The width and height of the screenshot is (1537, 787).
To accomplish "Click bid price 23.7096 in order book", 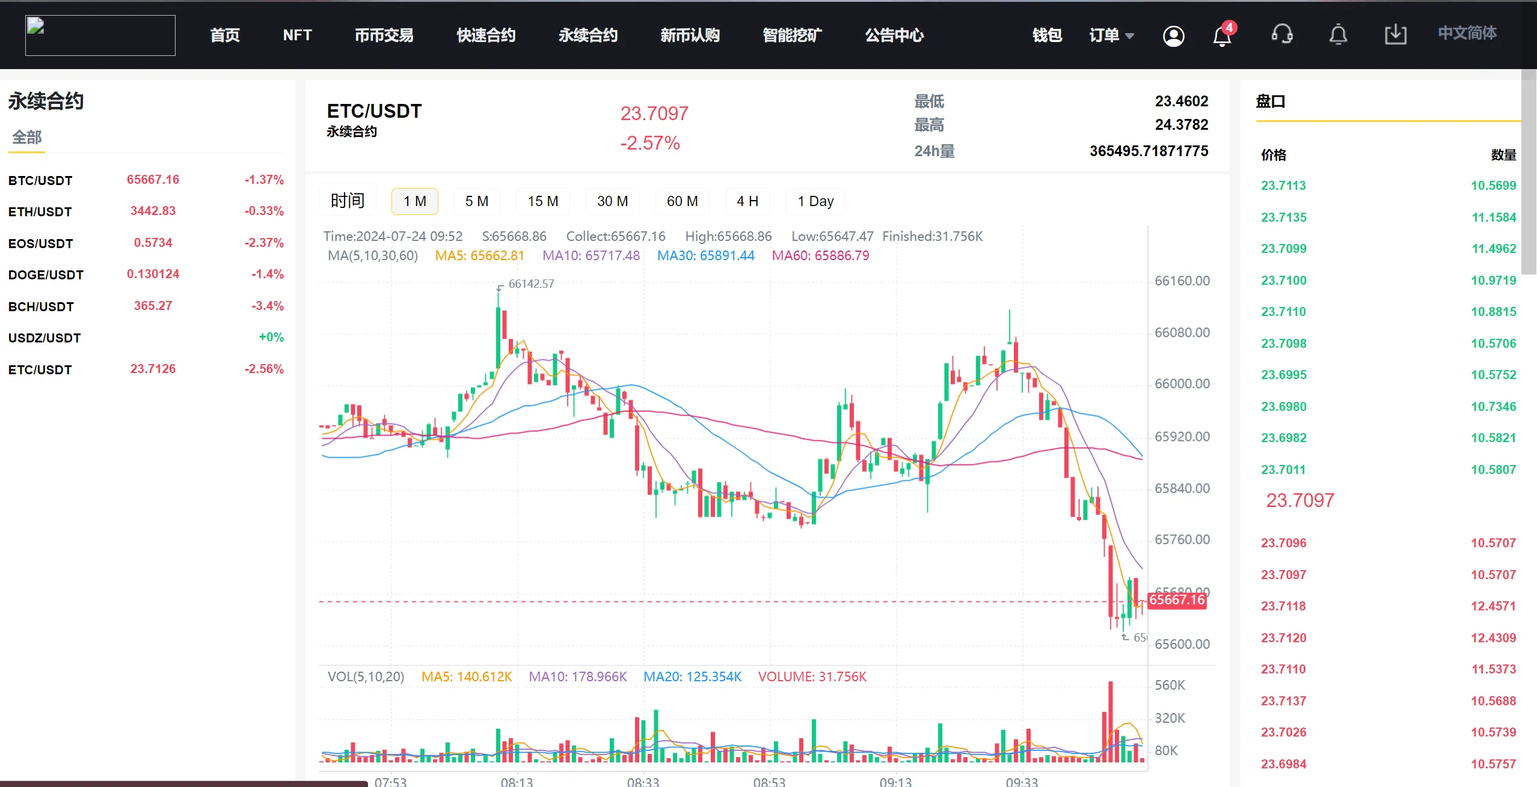I will coord(1283,543).
